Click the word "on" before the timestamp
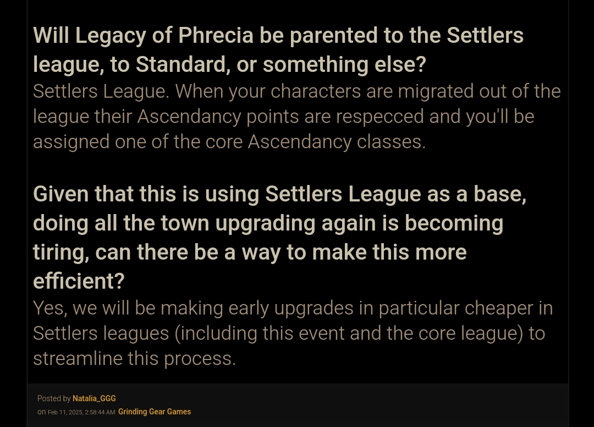The width and height of the screenshot is (594, 427). (x=41, y=412)
